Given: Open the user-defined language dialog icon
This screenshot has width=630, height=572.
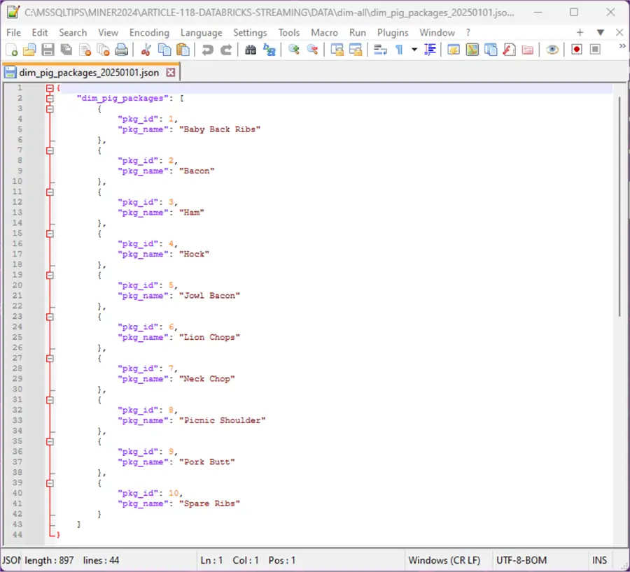Looking at the screenshot, I should point(454,50).
